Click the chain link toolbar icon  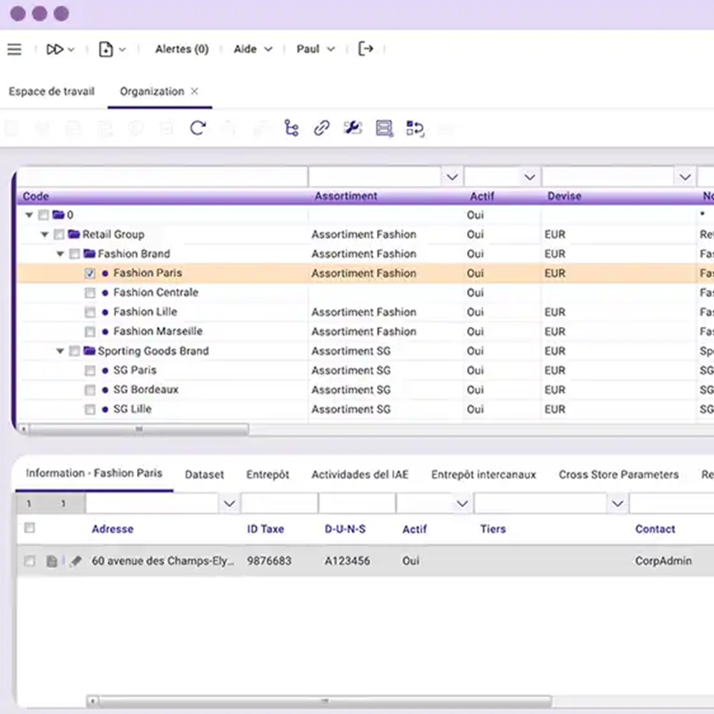click(321, 128)
